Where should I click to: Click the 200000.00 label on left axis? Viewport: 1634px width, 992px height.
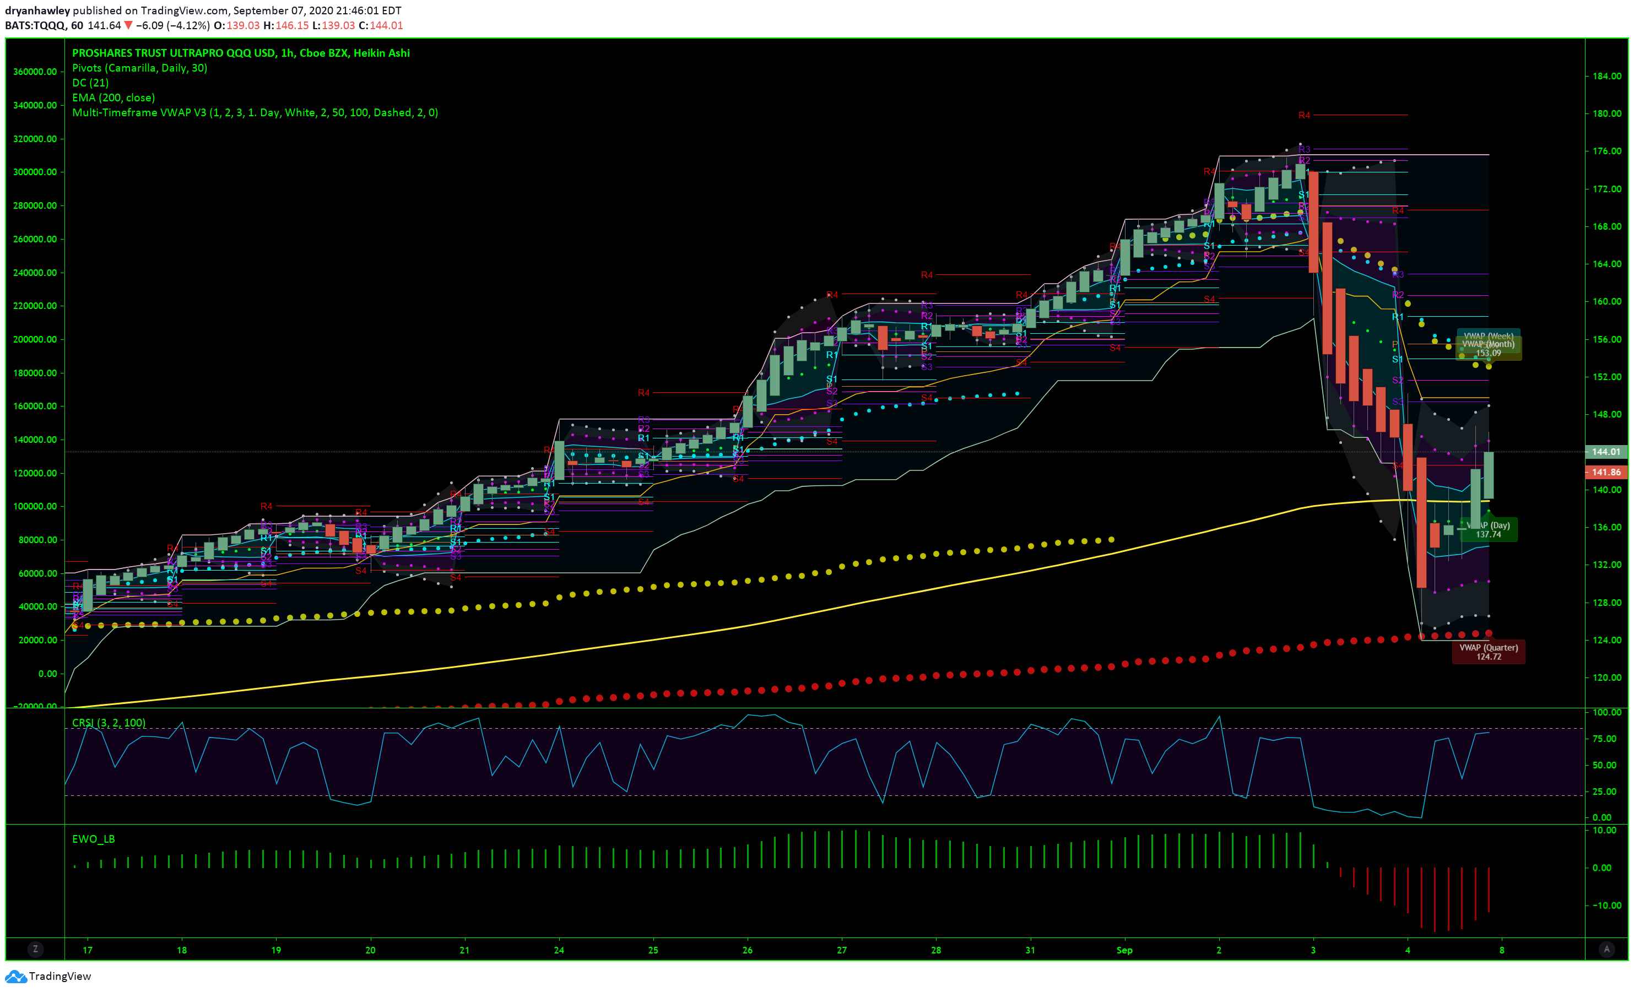(x=35, y=339)
